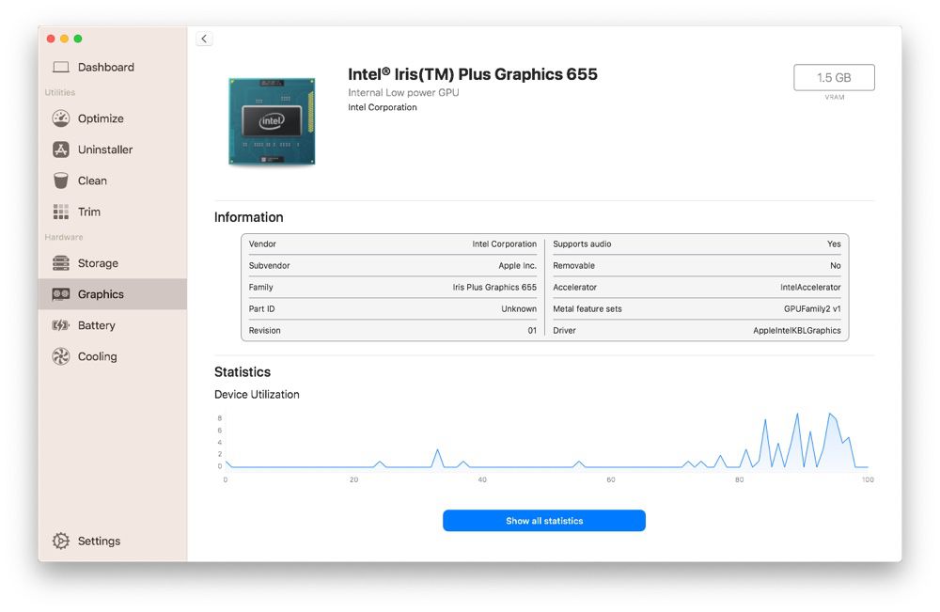Click the 1.5 GB VRAM box
The height and width of the screenshot is (612, 940).
click(x=834, y=77)
